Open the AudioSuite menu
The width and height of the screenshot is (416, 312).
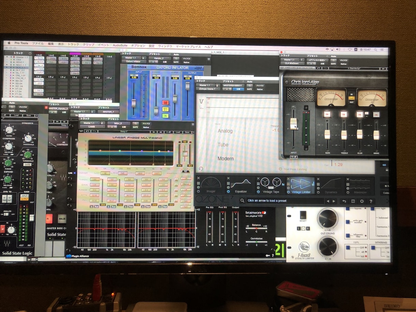point(120,45)
